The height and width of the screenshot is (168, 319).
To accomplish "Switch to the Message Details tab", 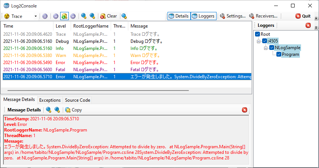I will (19, 100).
